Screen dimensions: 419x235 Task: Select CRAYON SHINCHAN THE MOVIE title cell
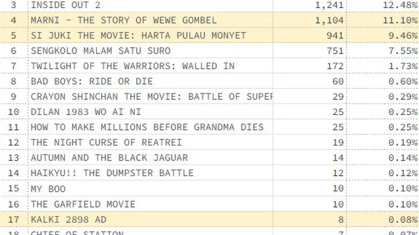tap(150, 97)
